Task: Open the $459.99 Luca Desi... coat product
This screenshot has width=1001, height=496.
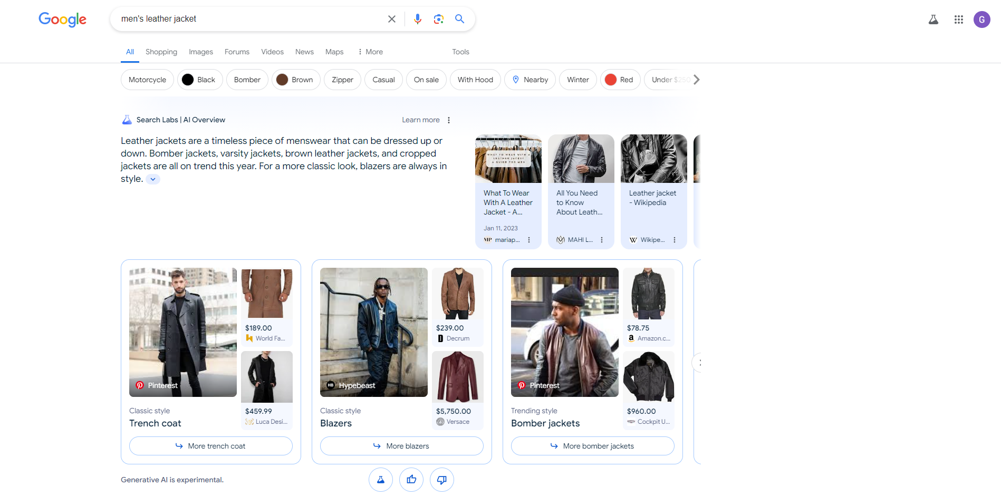Action: [x=267, y=390]
